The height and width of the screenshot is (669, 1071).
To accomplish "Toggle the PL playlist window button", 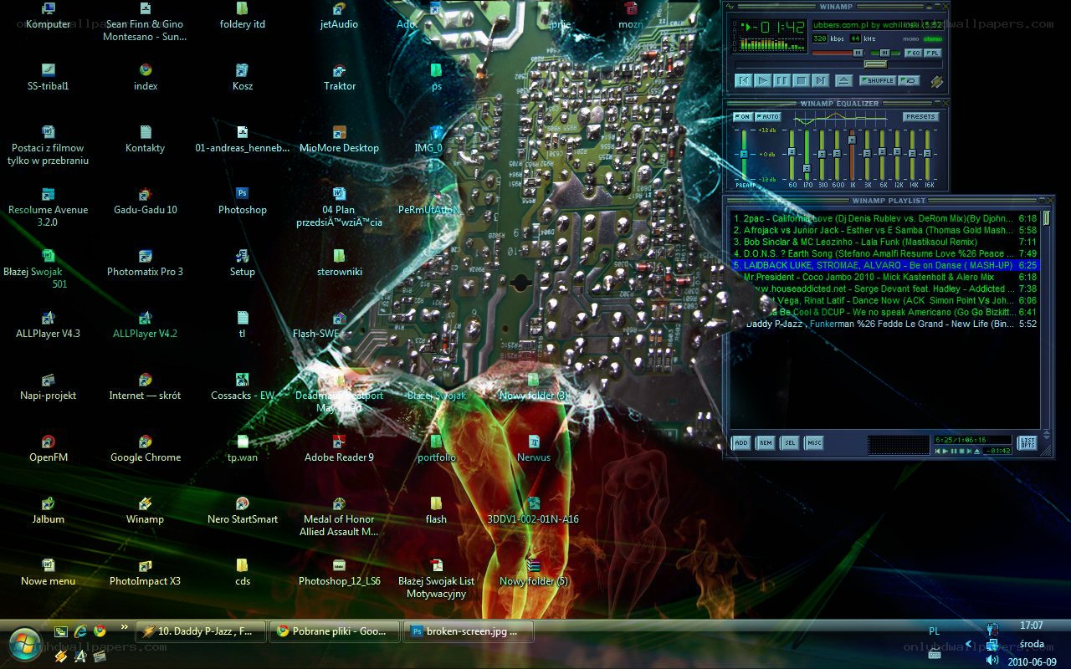I will click(933, 53).
